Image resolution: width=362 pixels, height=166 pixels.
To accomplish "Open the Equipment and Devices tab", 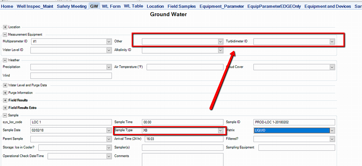I will [328, 6].
